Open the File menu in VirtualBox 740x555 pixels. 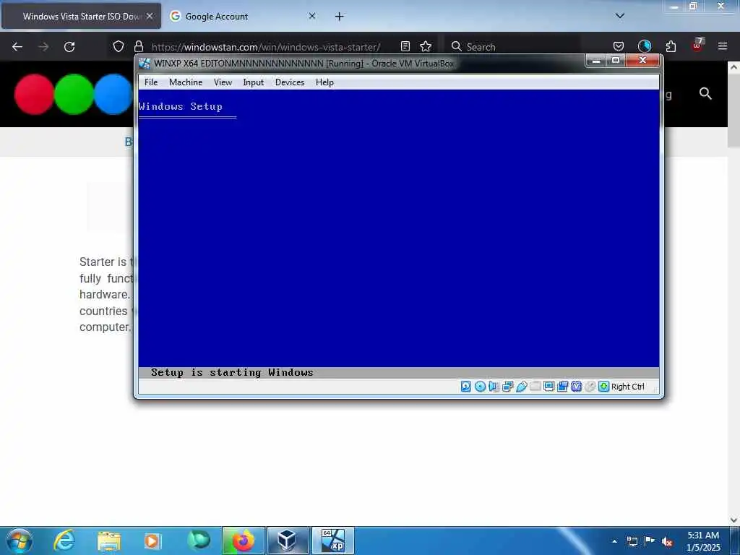pos(151,82)
